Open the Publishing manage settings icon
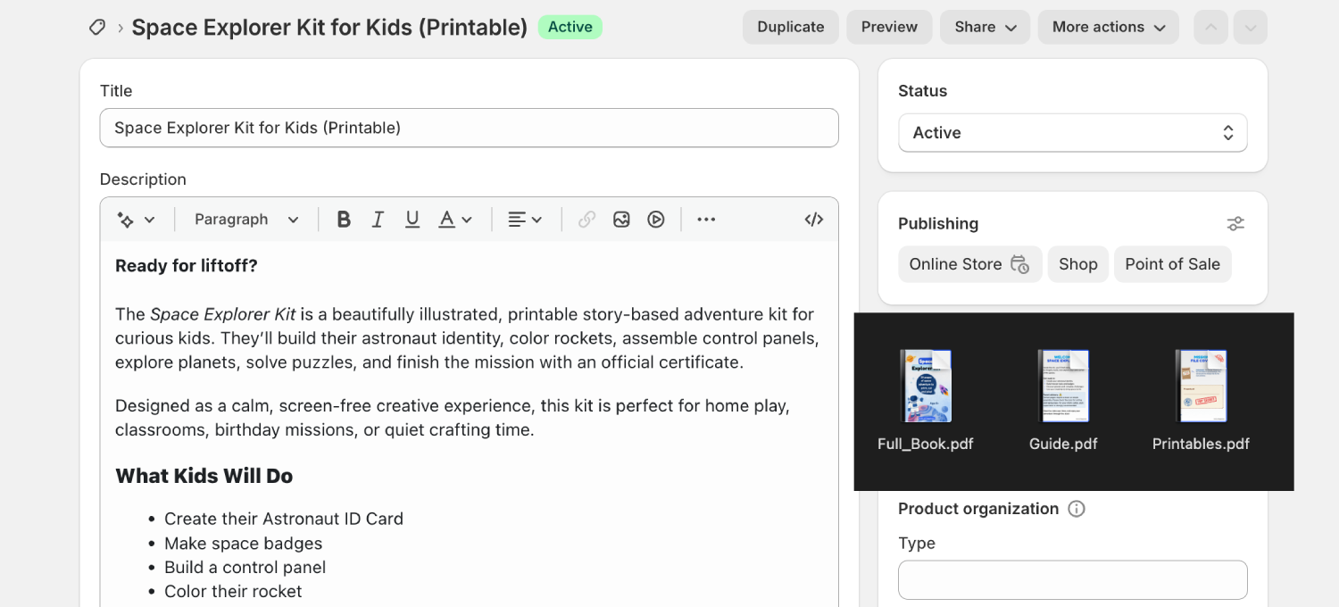 click(1235, 224)
